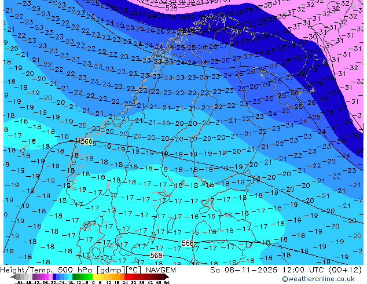Pick the cyan legend swatch near -18
The image size is (367, 284).
[x=70, y=276]
